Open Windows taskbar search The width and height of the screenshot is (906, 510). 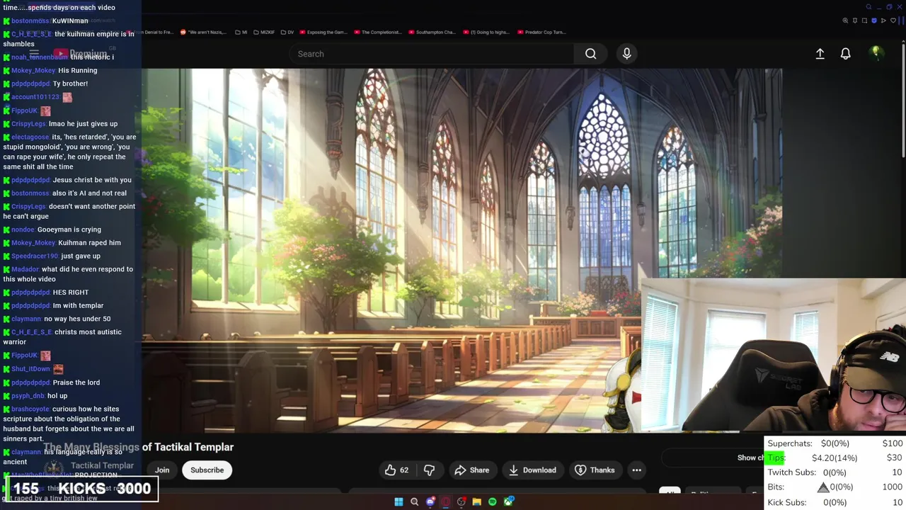(415, 501)
